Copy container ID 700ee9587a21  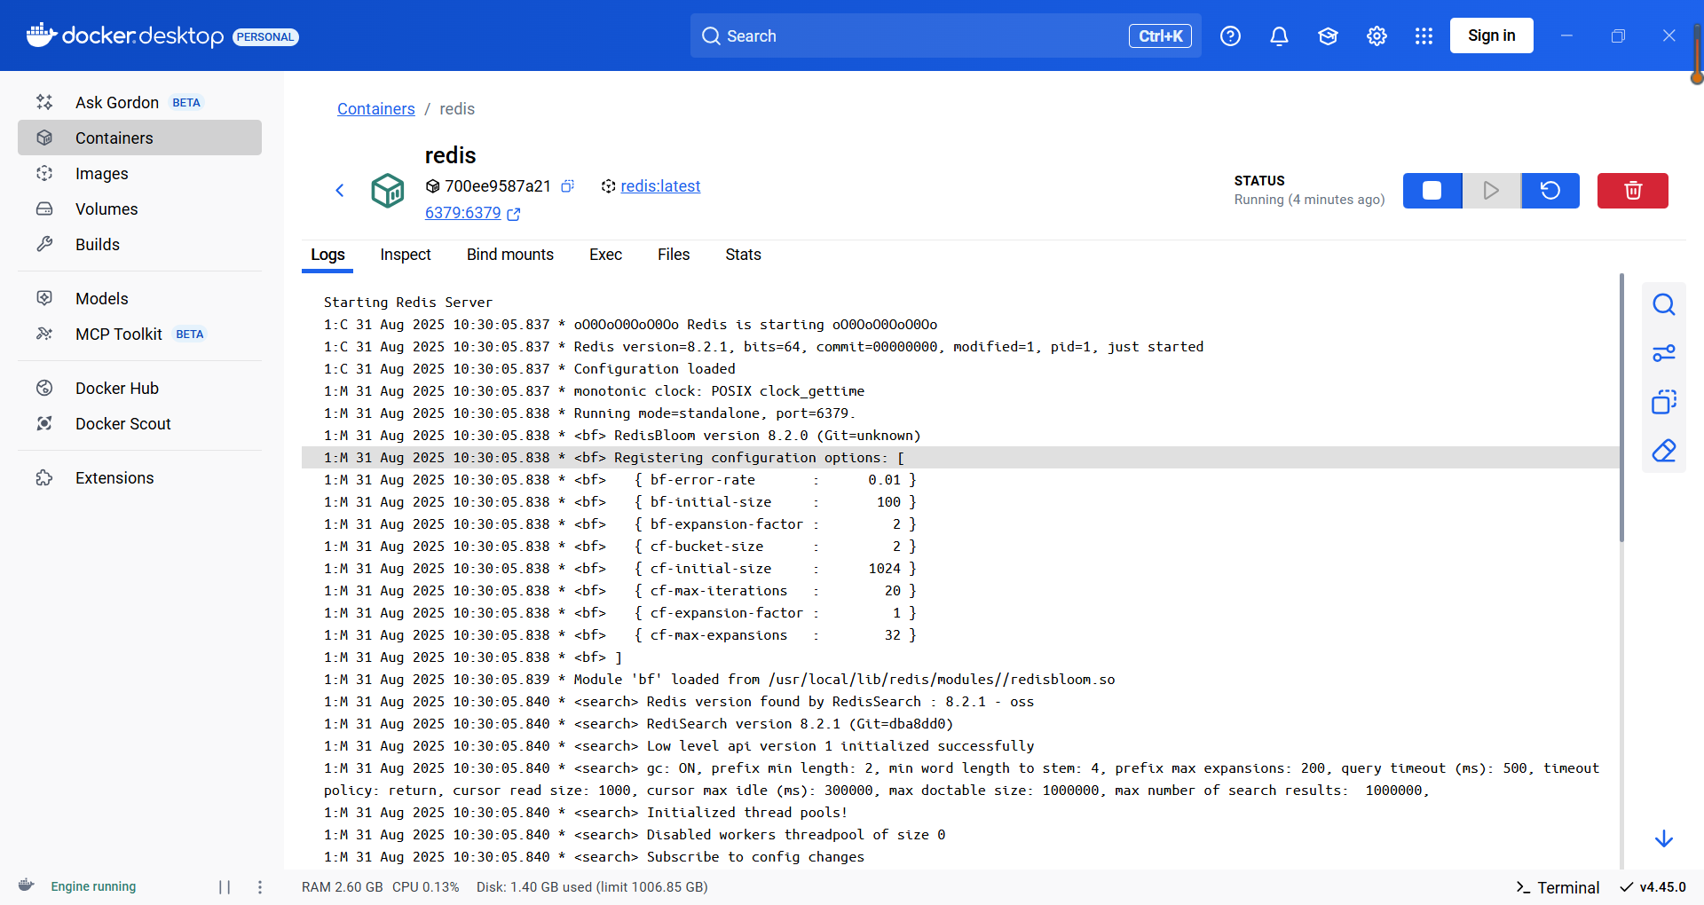[x=568, y=185]
